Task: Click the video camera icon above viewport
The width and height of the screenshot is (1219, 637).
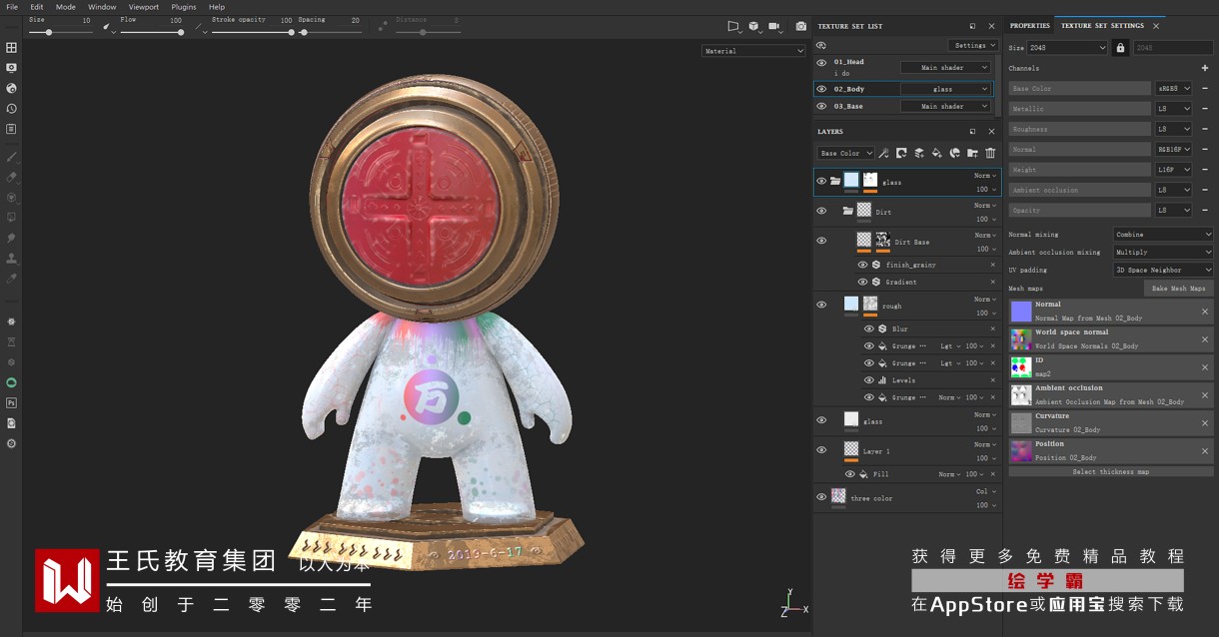Action: [774, 27]
